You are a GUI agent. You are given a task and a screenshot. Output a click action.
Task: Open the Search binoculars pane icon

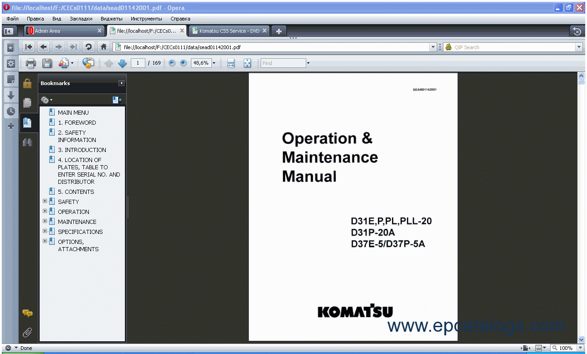pos(27,142)
